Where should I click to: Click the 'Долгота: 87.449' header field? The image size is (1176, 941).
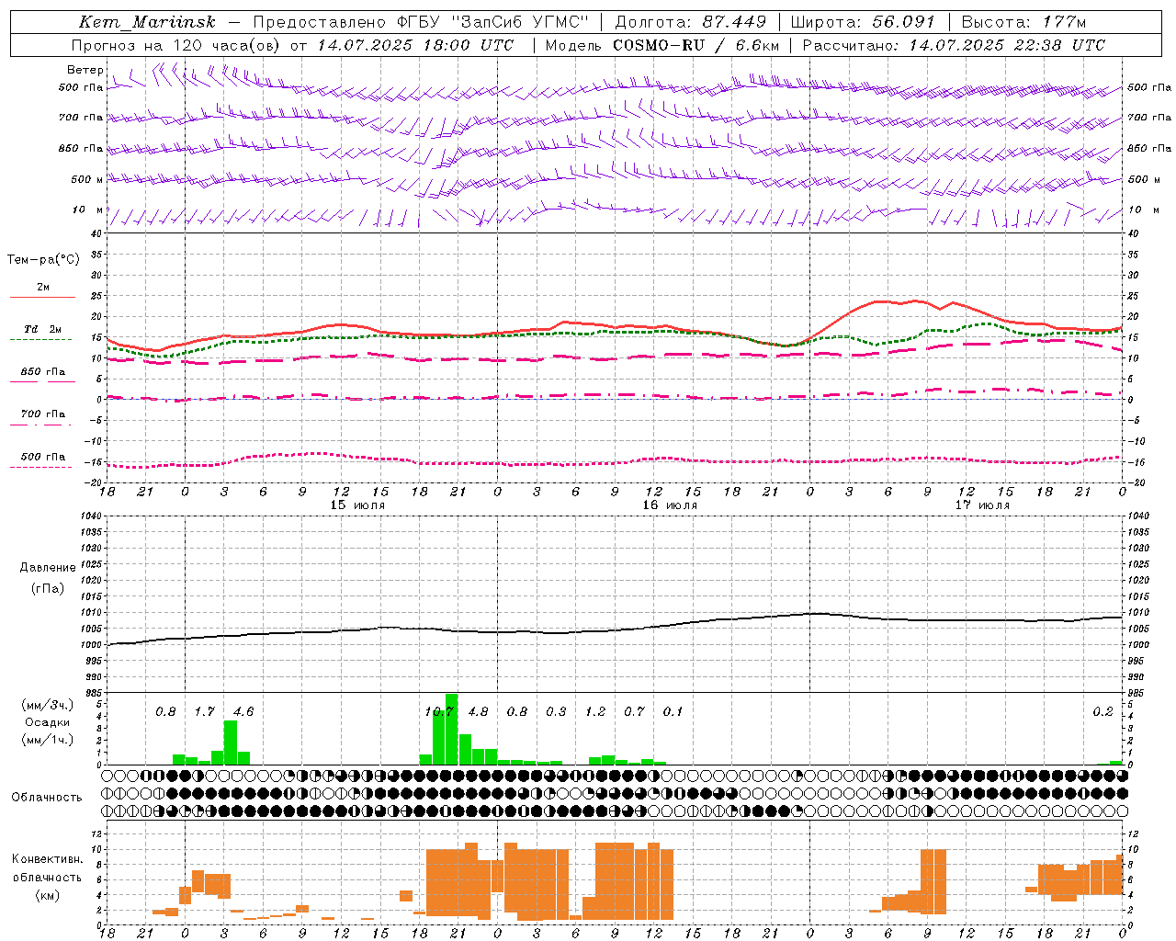(691, 22)
